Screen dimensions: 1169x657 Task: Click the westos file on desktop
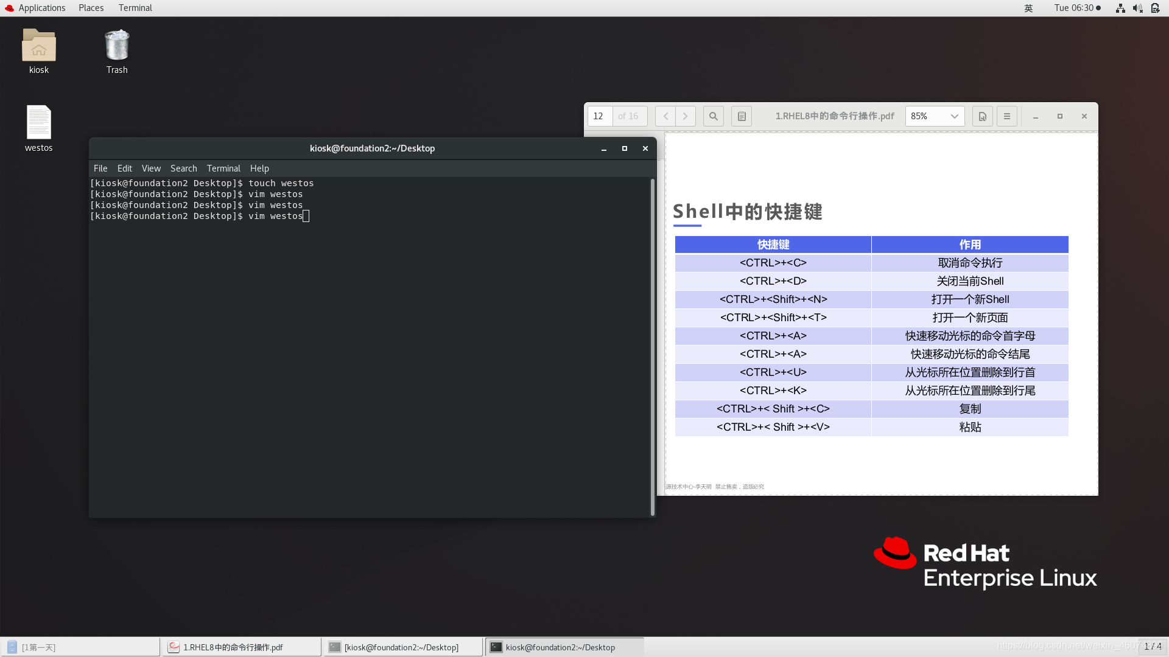(x=38, y=128)
